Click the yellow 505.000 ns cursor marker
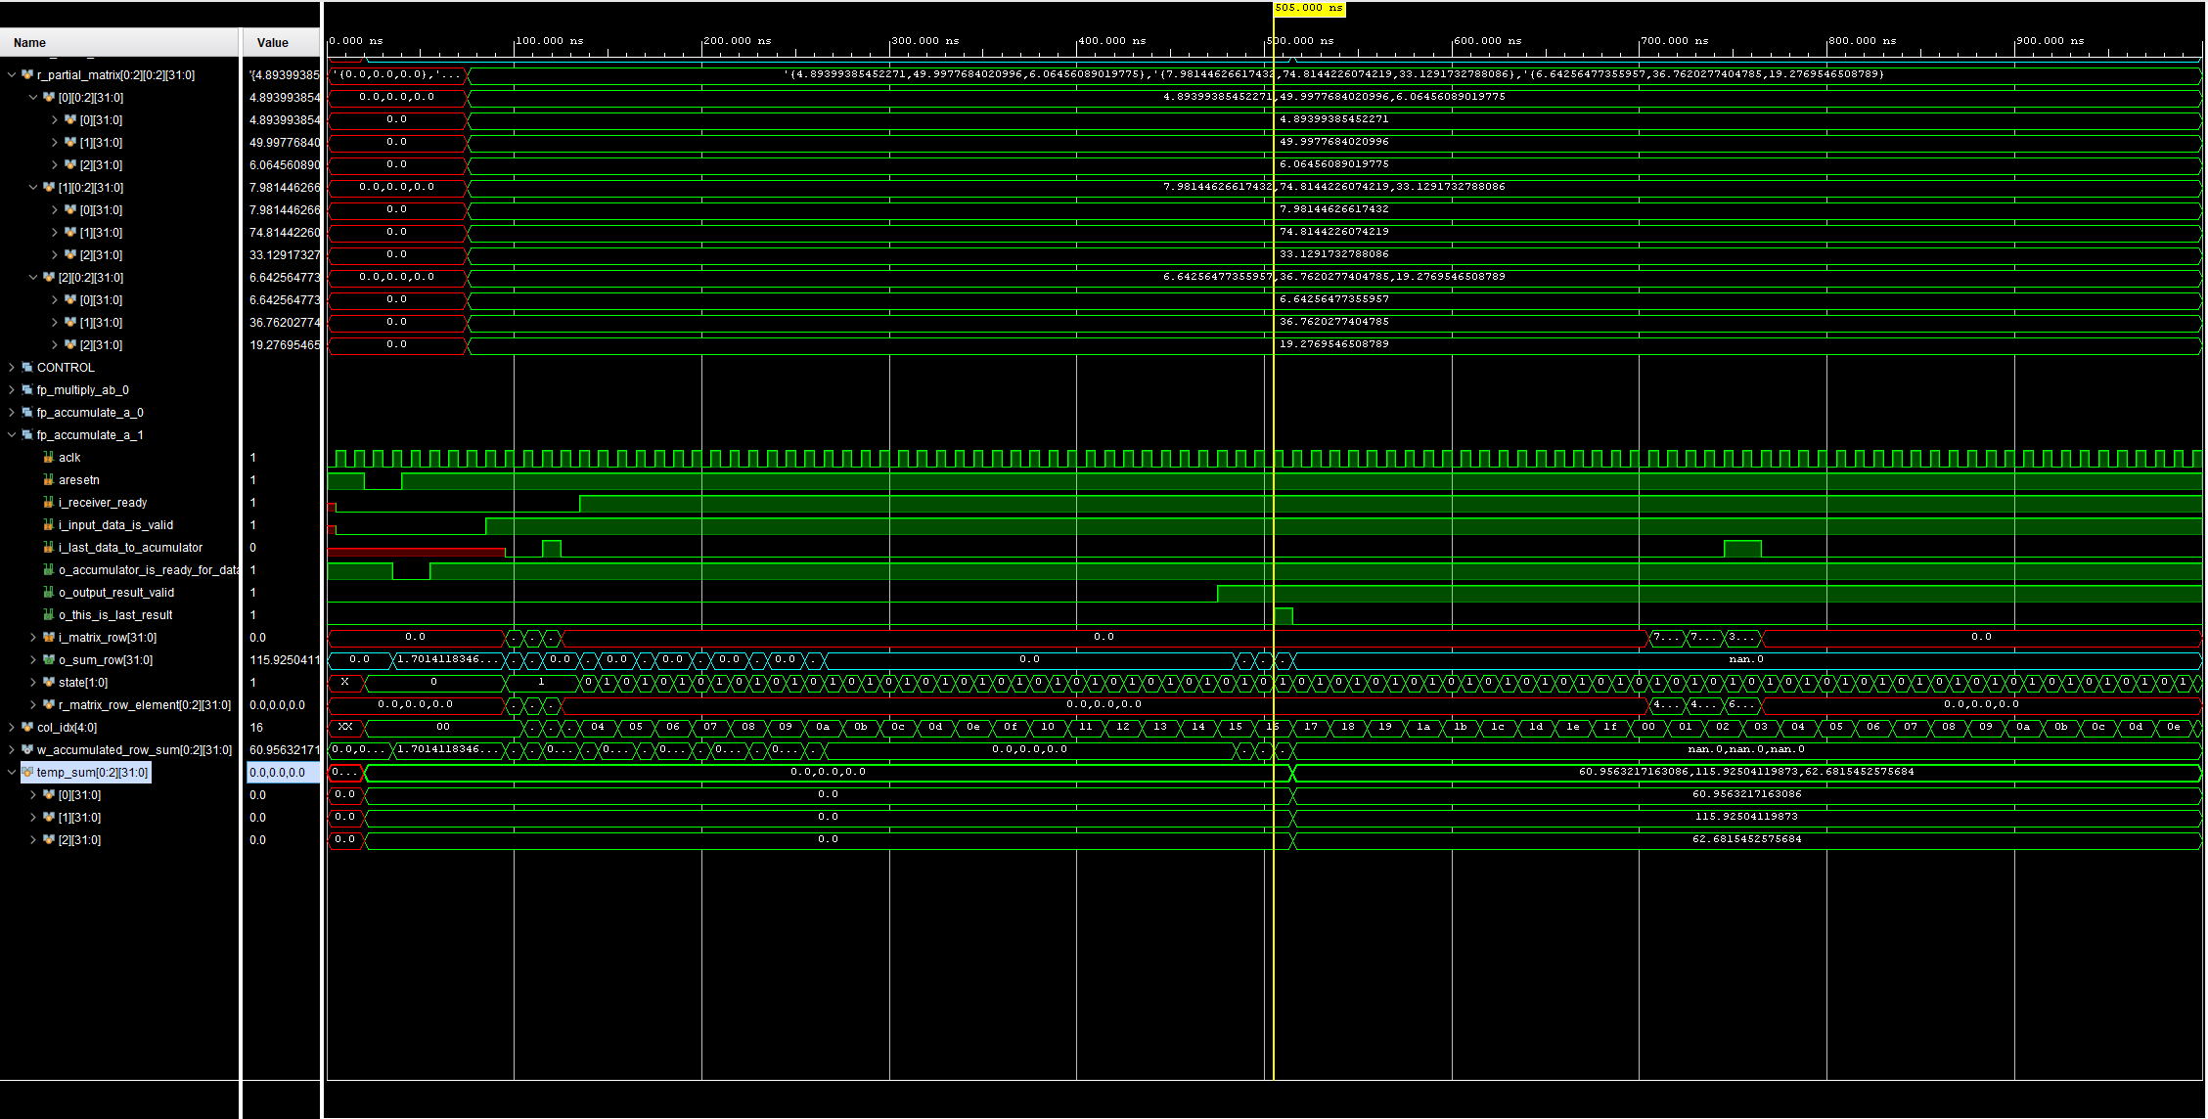The image size is (2208, 1119). click(1309, 8)
